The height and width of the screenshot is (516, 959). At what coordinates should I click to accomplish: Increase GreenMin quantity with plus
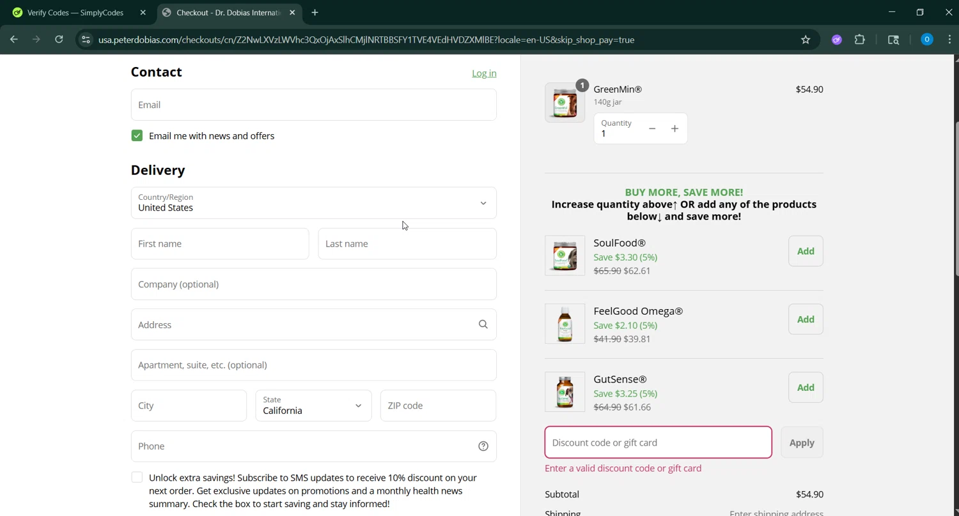coord(674,129)
